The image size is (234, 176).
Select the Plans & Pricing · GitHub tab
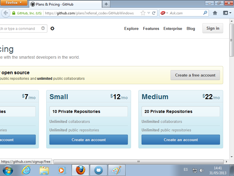(x=65, y=4)
